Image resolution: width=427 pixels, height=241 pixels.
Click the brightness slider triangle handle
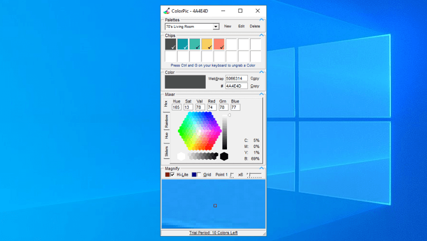(x=229, y=115)
